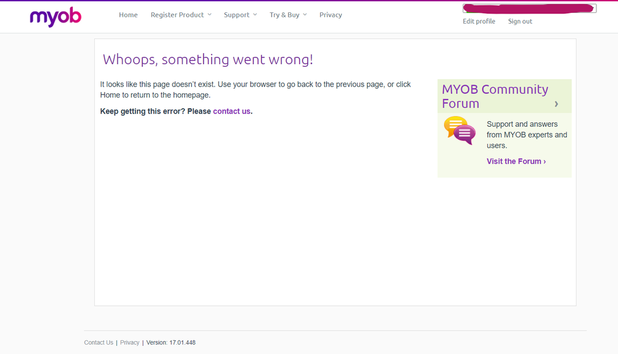The width and height of the screenshot is (618, 354).
Task: Open the Register Product menu label
Action: tap(177, 15)
